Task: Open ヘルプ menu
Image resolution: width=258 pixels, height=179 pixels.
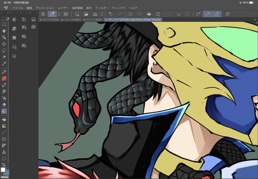Action: 133,8
